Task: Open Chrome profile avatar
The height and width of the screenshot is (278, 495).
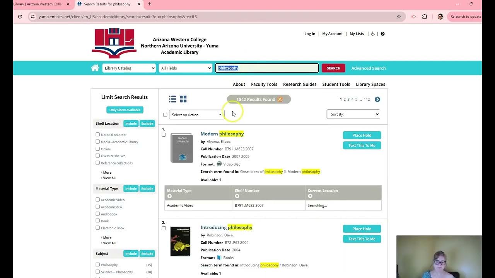Action: 440,17
